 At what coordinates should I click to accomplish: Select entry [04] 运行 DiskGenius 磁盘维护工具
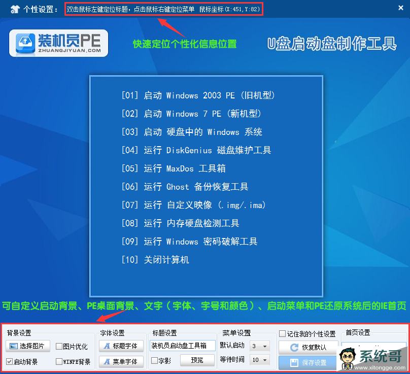click(x=196, y=150)
